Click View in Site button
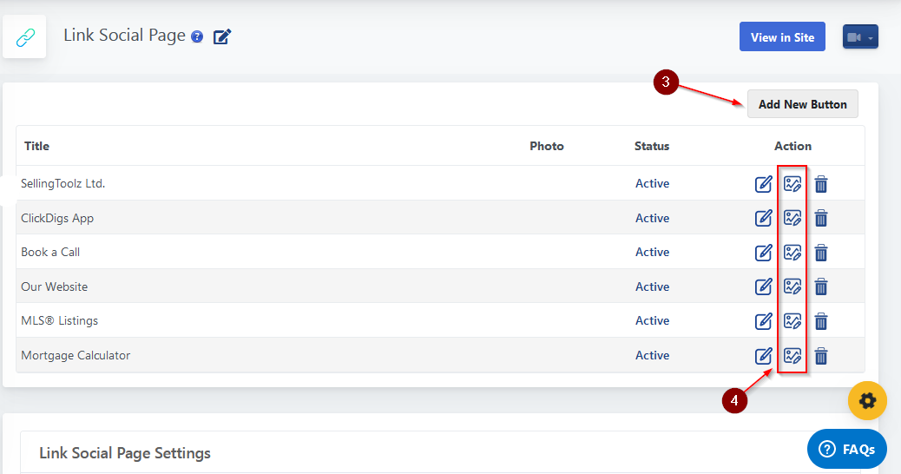The width and height of the screenshot is (901, 474). [782, 37]
